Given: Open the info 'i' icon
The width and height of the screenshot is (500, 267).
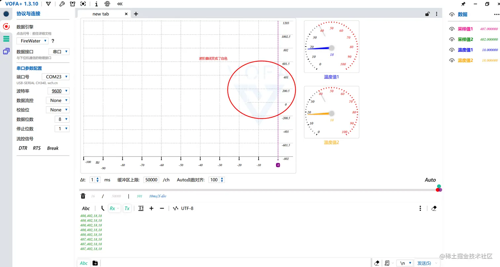Looking at the screenshot, I should point(96,4).
